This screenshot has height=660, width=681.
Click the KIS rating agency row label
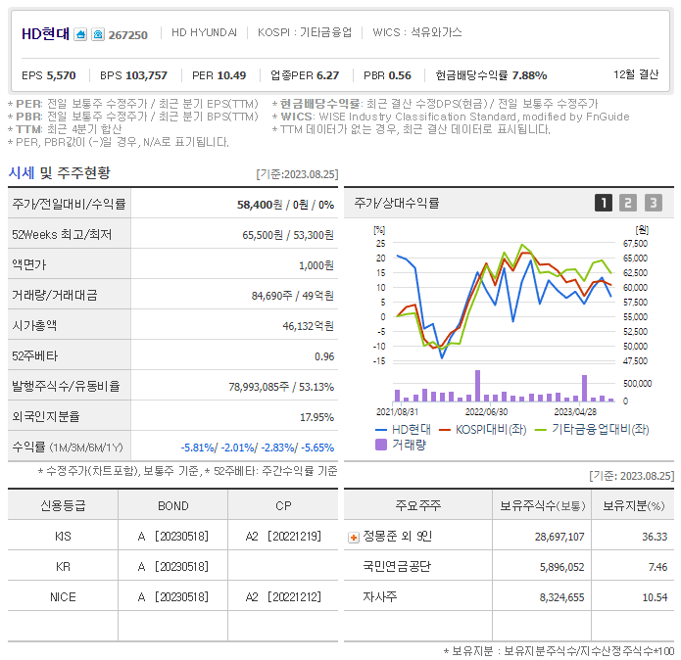63,537
